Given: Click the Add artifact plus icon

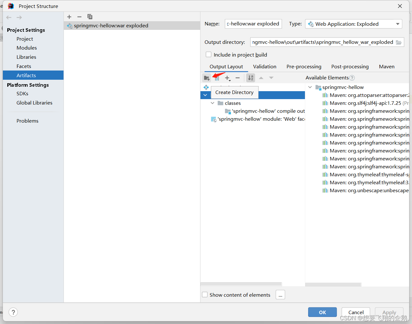Looking at the screenshot, I should pos(69,17).
